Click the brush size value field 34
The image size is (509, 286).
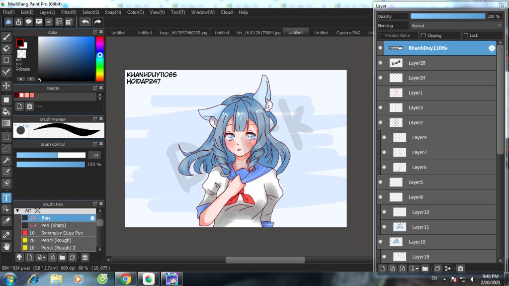[95, 155]
